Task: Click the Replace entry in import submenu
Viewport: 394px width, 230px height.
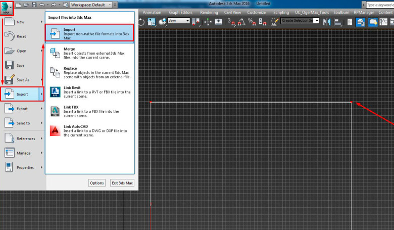Action: tap(90, 72)
